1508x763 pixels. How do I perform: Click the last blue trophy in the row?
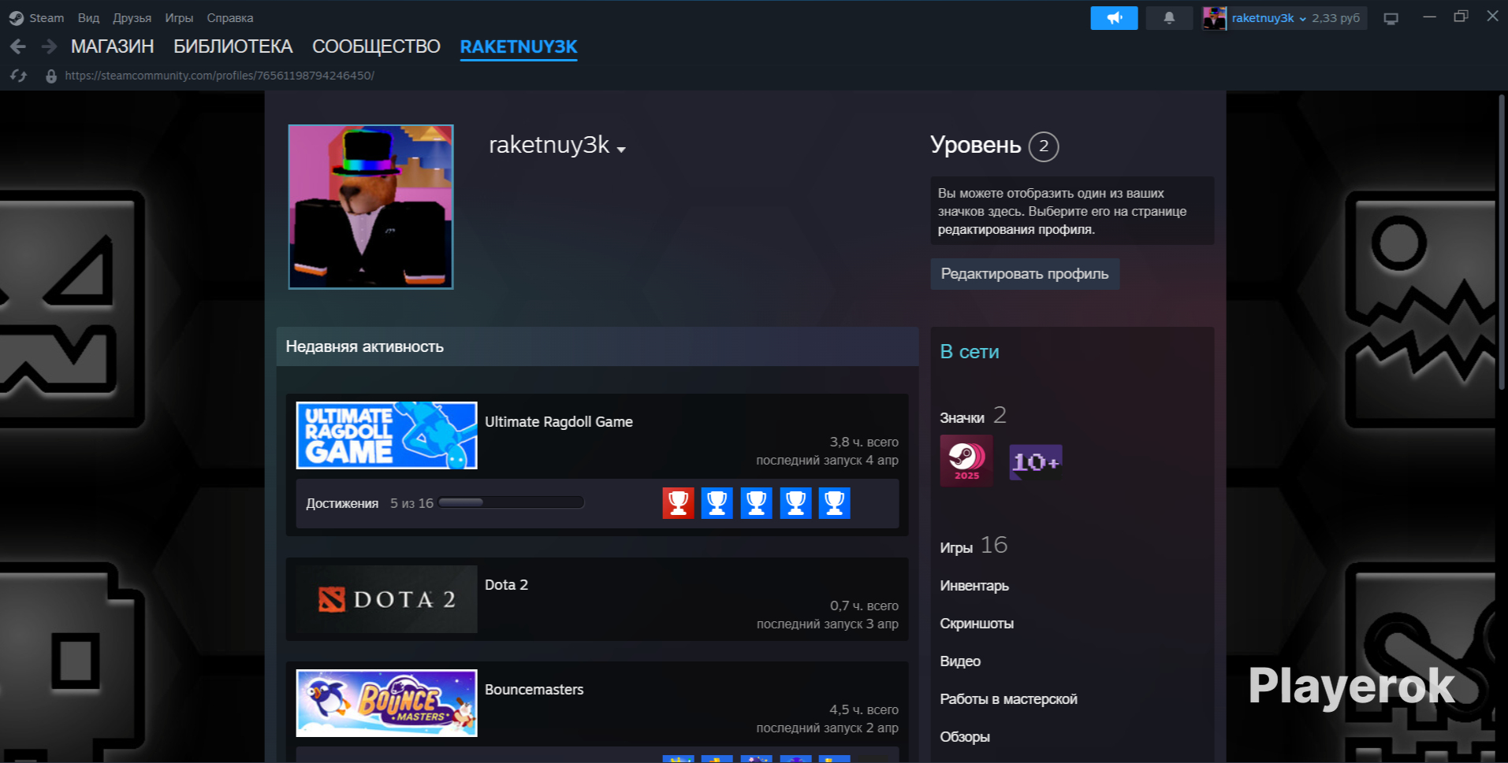coord(834,502)
